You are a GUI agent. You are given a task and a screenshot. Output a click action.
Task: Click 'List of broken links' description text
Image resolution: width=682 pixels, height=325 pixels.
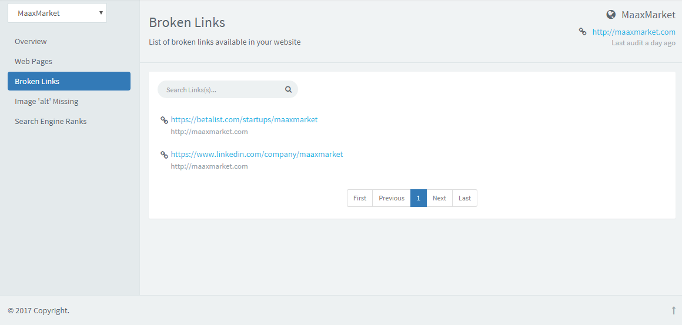click(x=225, y=42)
